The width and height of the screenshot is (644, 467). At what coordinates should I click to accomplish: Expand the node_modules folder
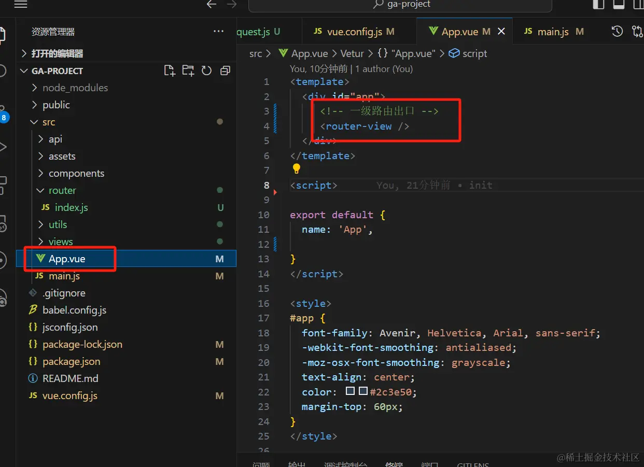(75, 88)
